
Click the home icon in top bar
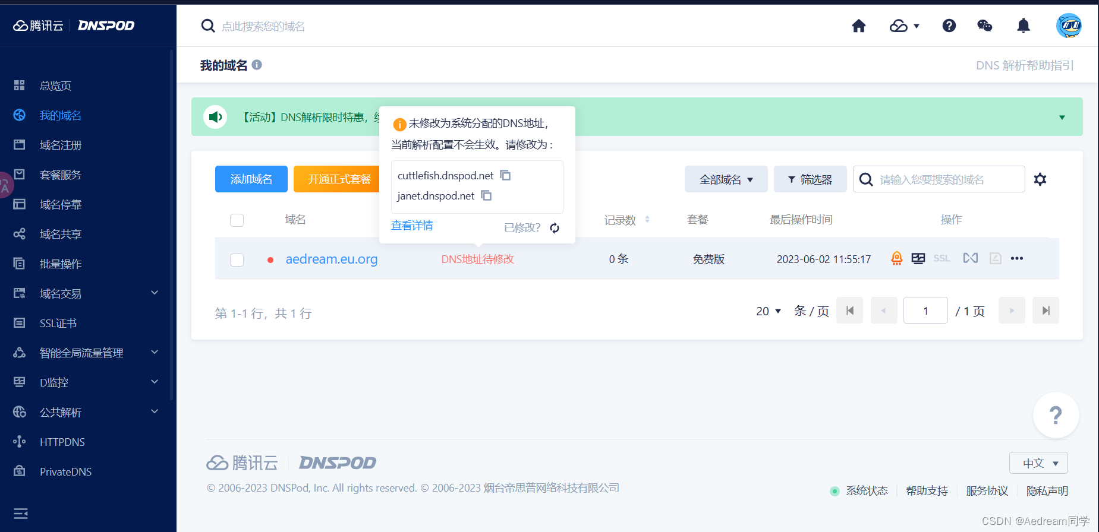[x=858, y=26]
